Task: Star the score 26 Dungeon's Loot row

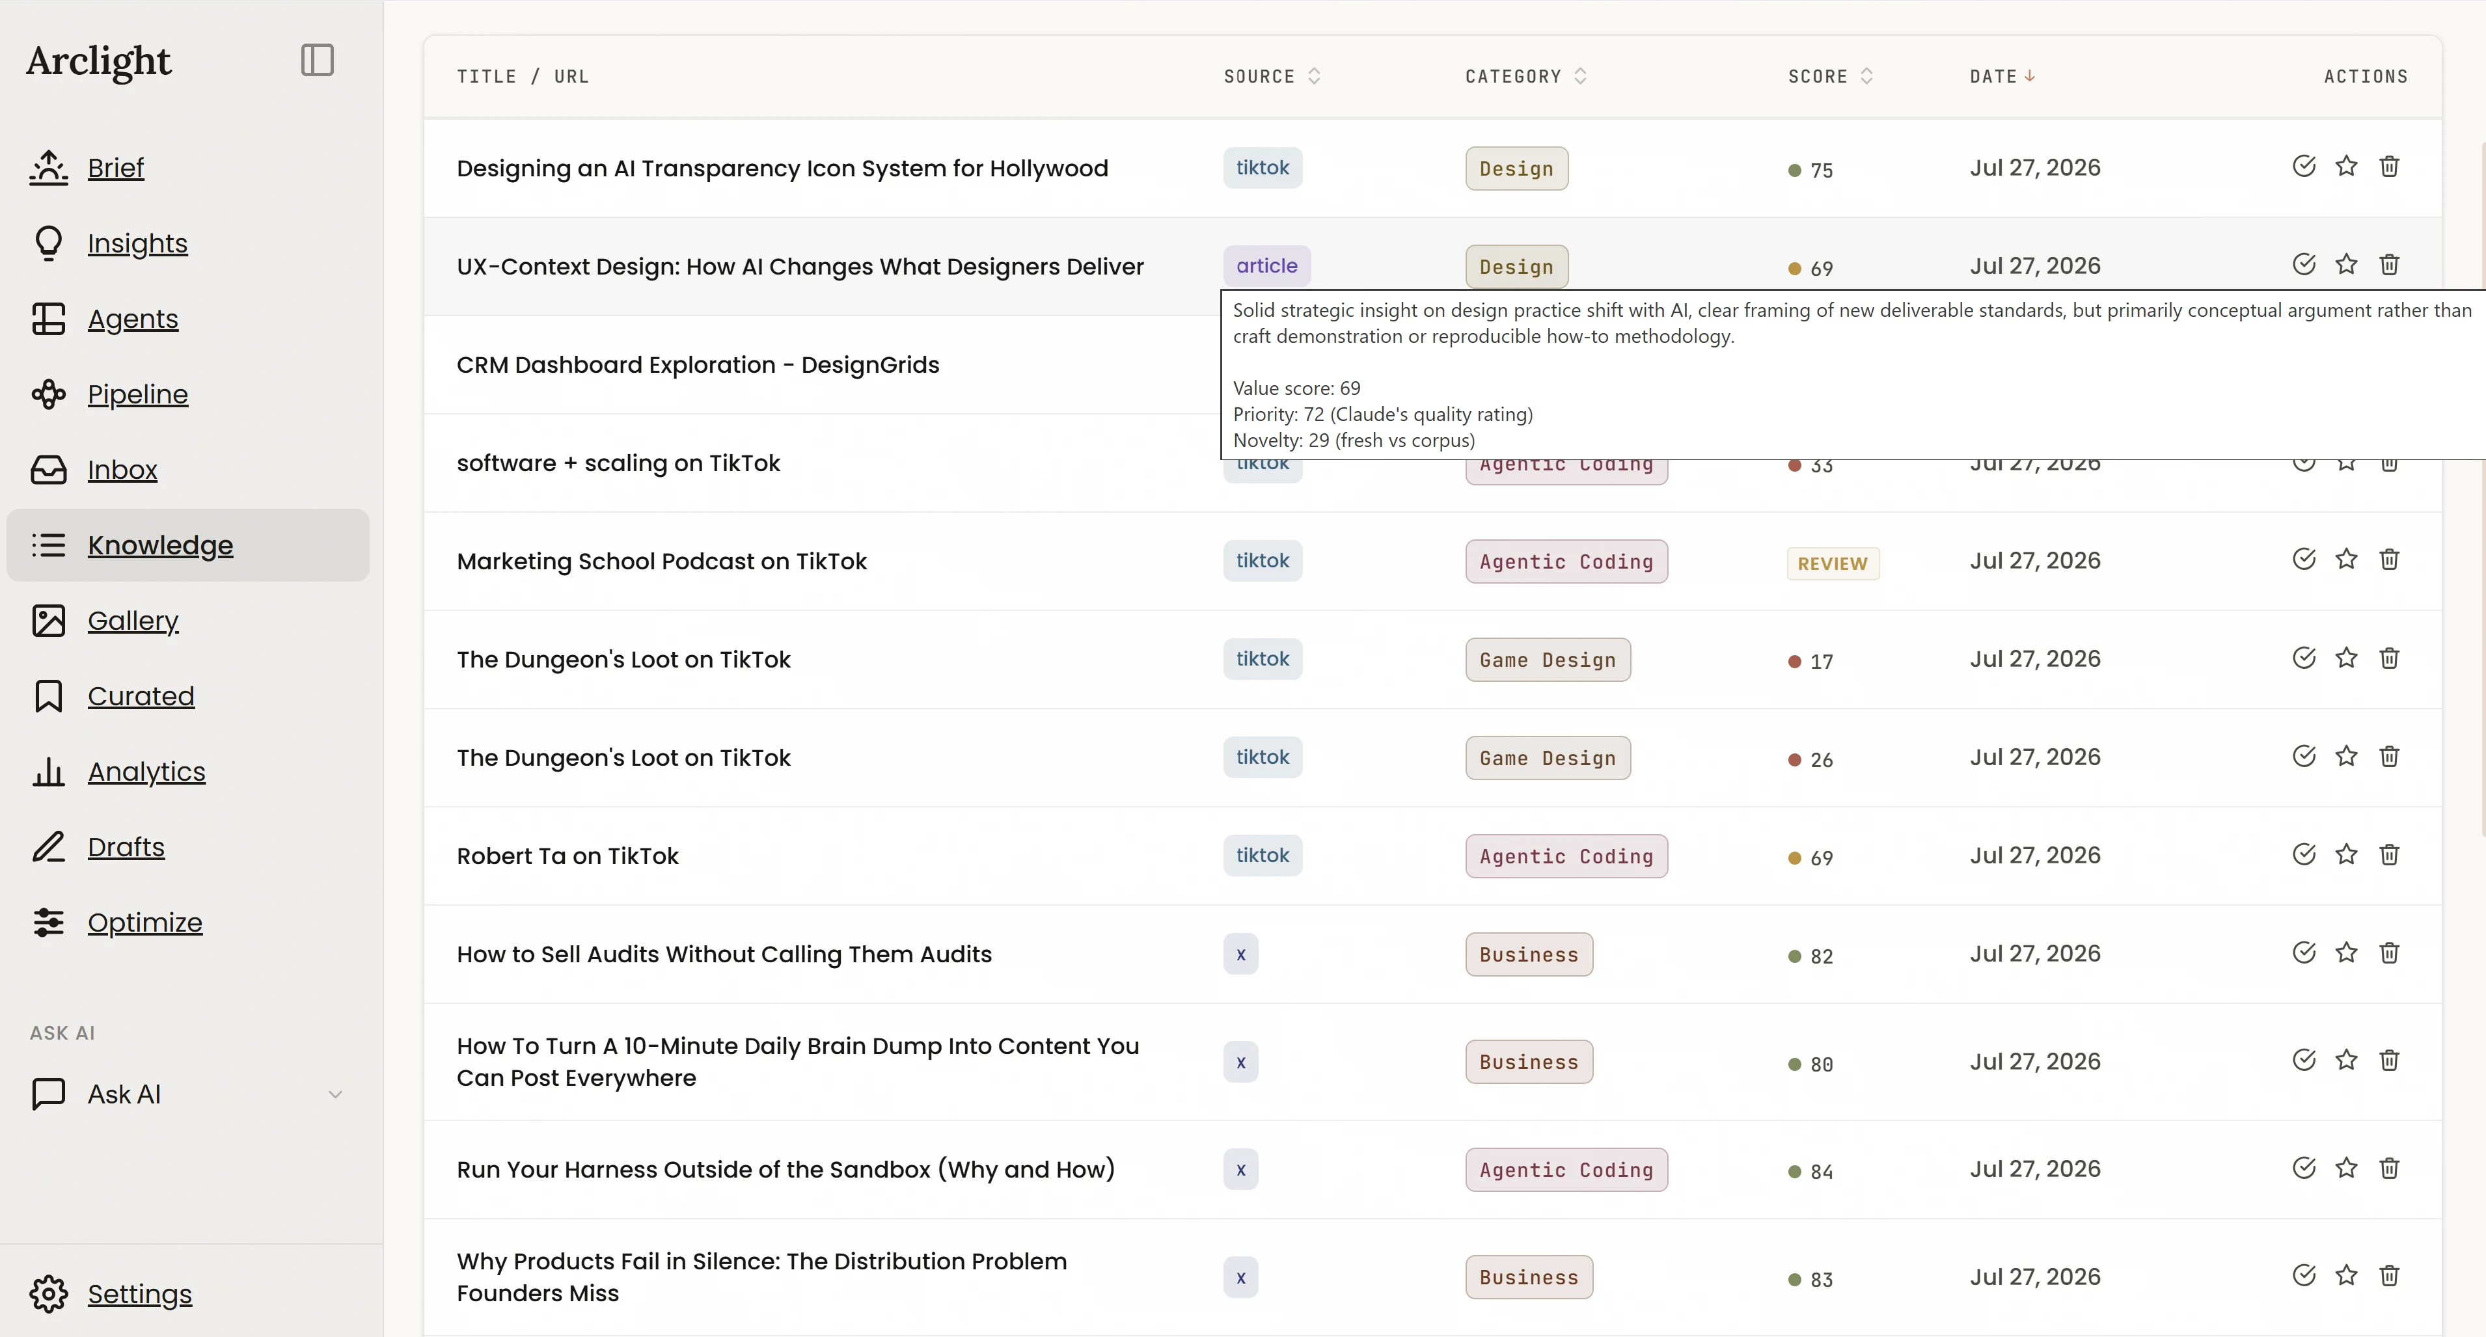Action: [2346, 756]
